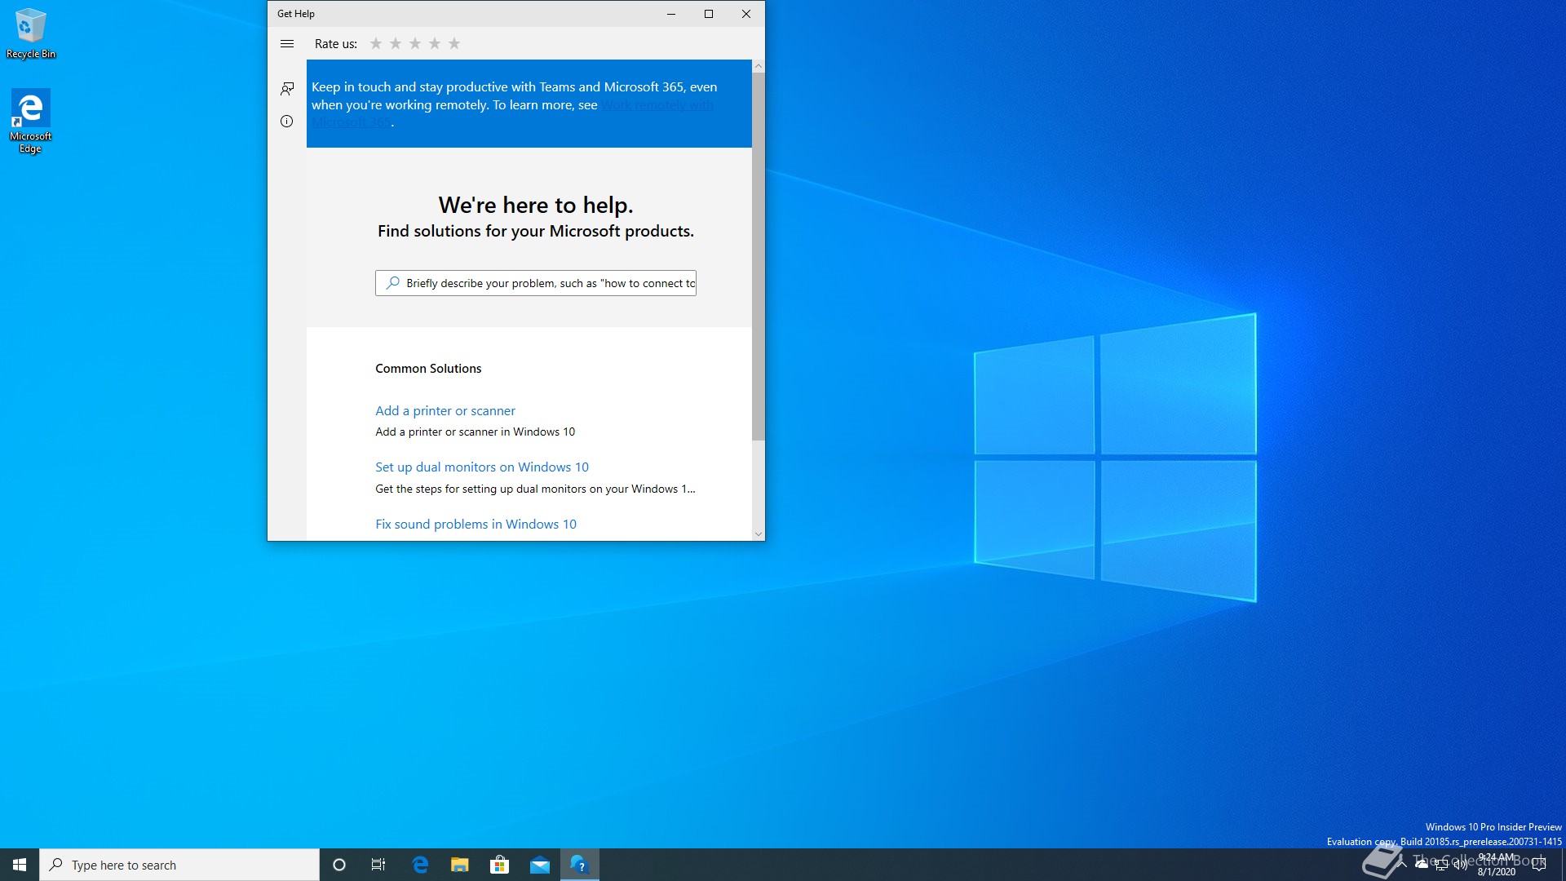Screen dimensions: 1566x881
Task: Click the 'Rate us:' label
Action: [336, 44]
